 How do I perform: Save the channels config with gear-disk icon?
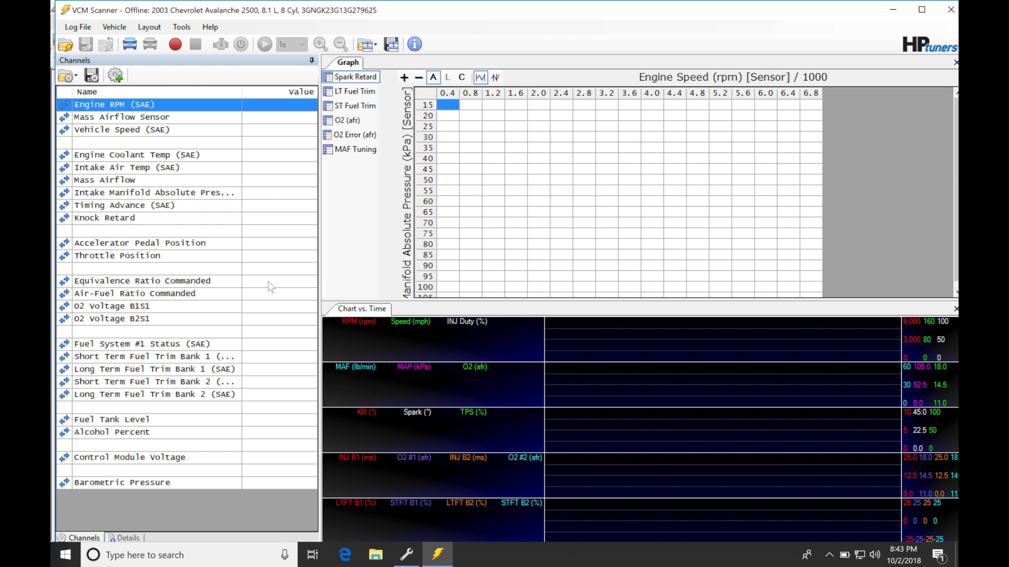91,76
